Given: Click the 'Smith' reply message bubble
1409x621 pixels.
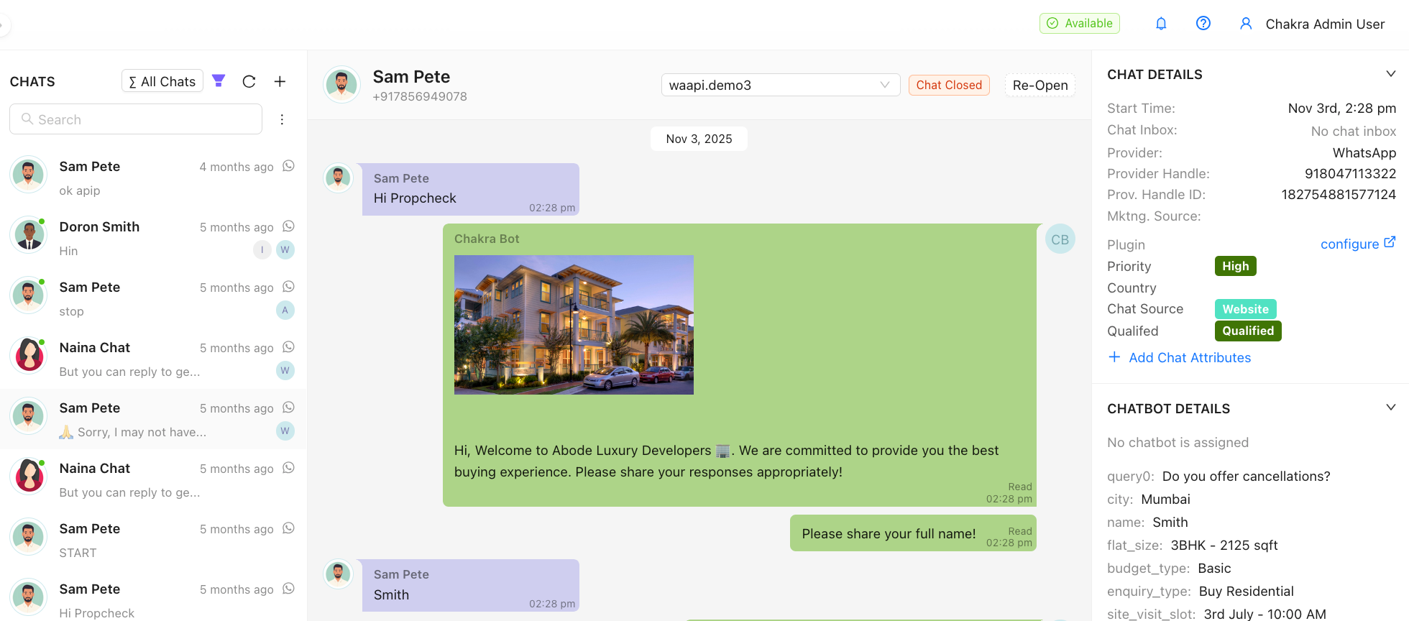Looking at the screenshot, I should [x=471, y=585].
